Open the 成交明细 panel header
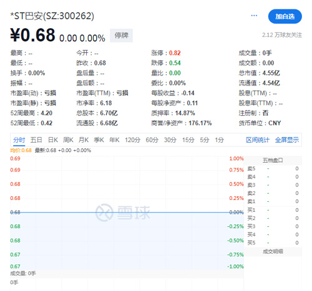This screenshot has height=291, width=312. (273, 252)
